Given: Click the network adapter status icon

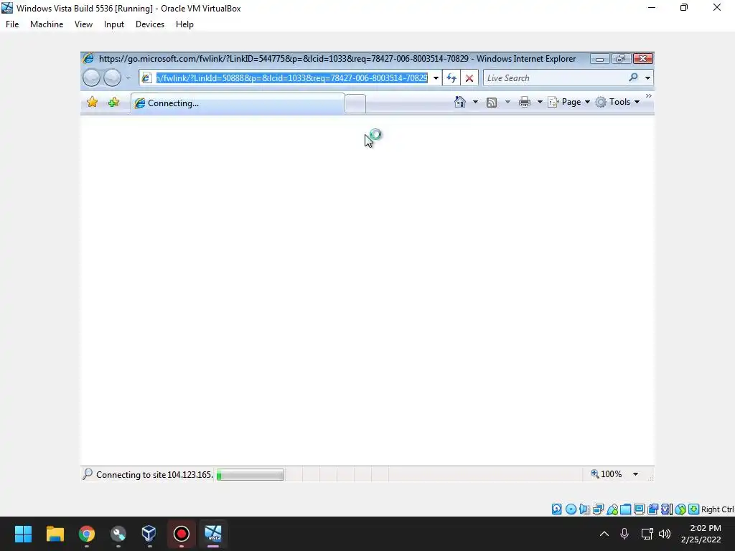Looking at the screenshot, I should 598,509.
